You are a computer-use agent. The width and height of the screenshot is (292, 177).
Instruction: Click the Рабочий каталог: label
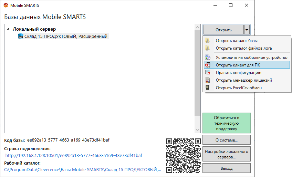click(x=22, y=163)
